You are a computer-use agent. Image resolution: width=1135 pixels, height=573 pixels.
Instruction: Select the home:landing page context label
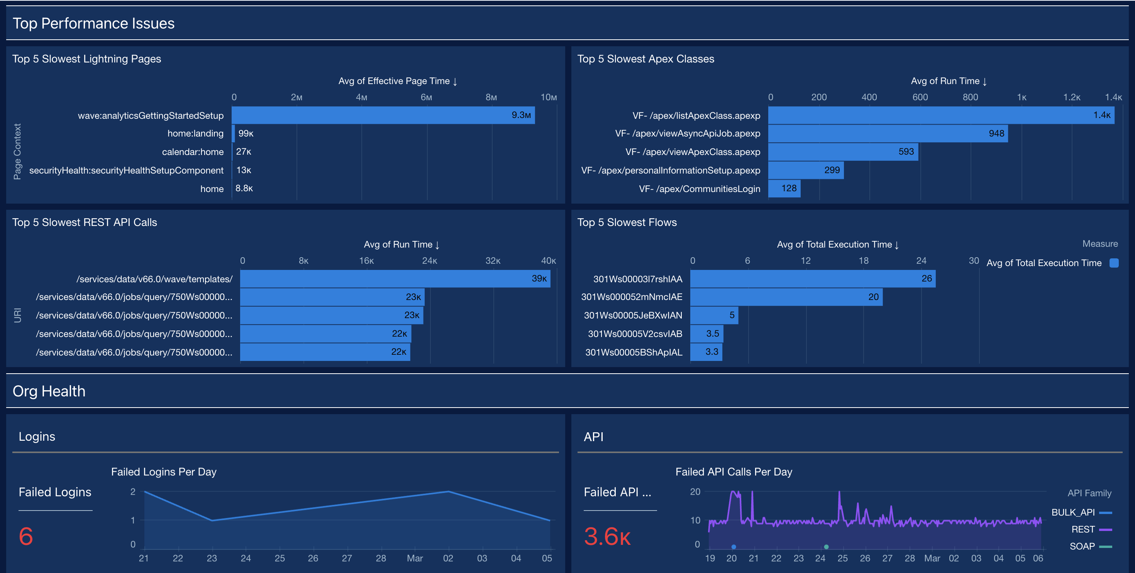pyautogui.click(x=195, y=133)
